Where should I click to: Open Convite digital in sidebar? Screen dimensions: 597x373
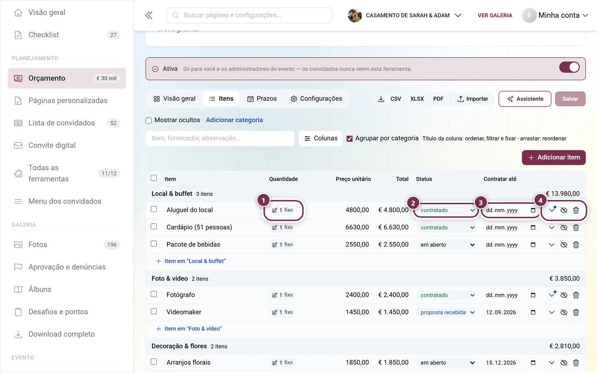pos(67,145)
